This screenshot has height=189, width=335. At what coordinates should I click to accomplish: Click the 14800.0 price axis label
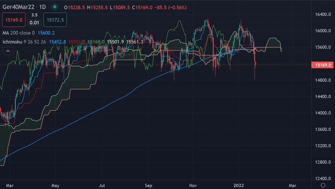point(323,80)
